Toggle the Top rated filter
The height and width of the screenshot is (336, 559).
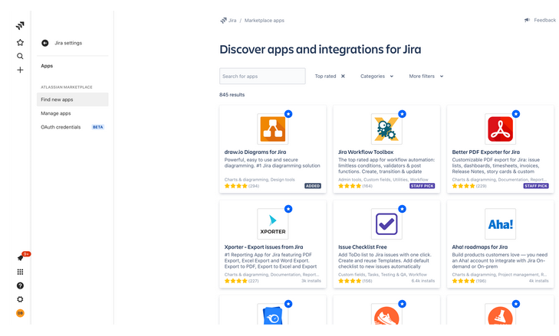coord(325,77)
